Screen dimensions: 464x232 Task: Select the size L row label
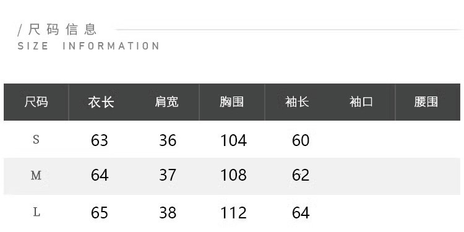click(37, 212)
